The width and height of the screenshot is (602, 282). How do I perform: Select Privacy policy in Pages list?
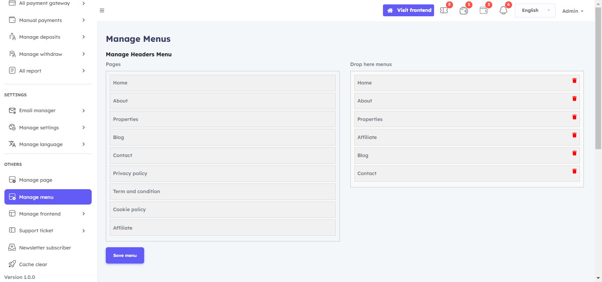pyautogui.click(x=223, y=173)
